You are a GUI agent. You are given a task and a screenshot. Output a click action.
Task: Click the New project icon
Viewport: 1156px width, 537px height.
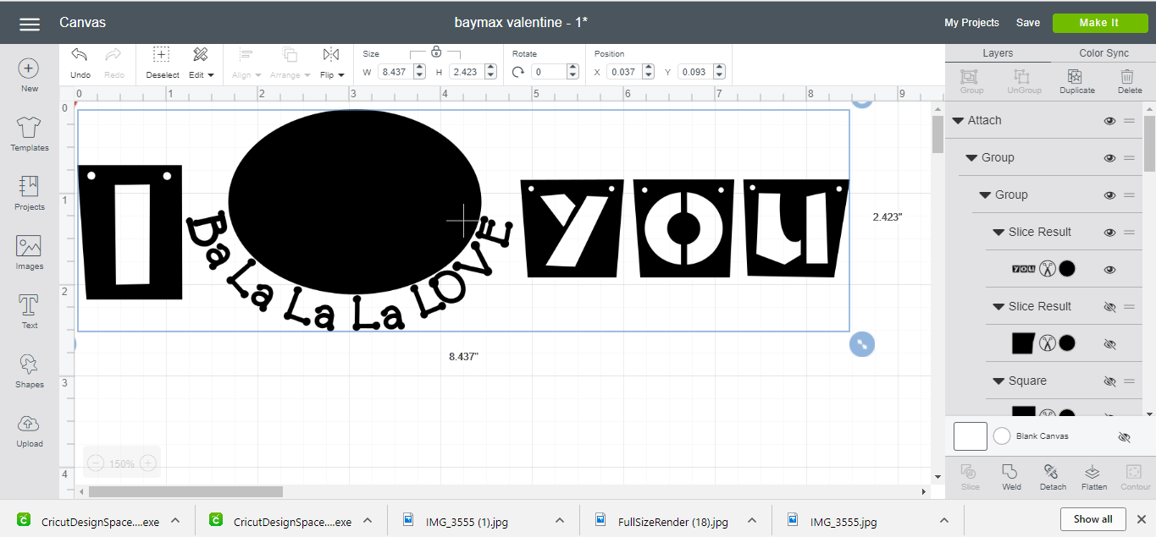tap(29, 68)
